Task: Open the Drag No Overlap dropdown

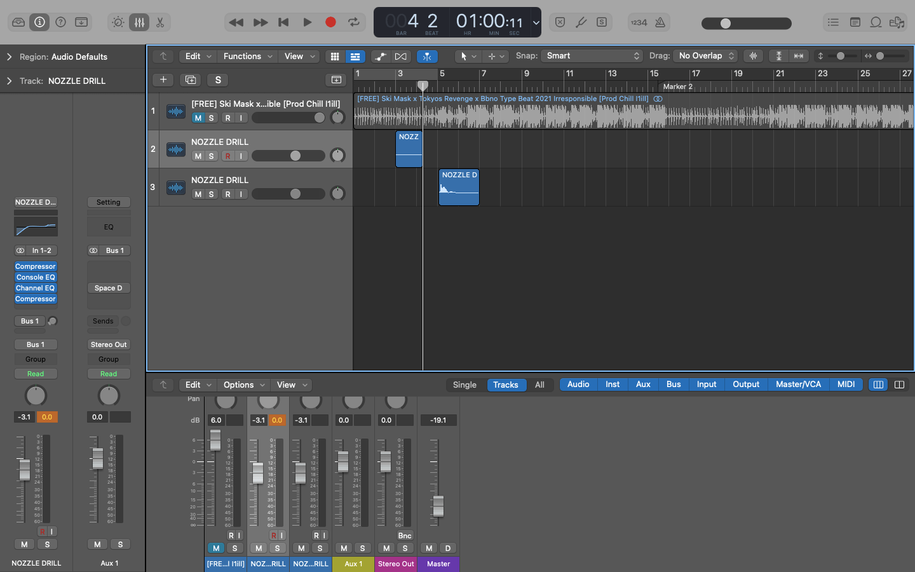Action: pyautogui.click(x=705, y=56)
